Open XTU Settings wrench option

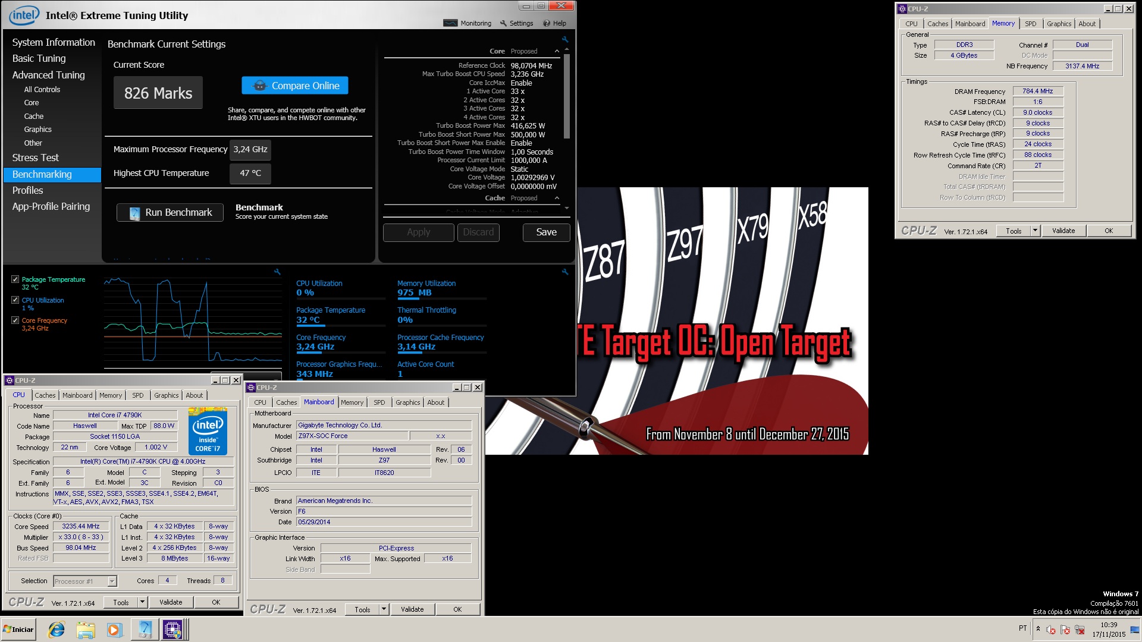point(516,23)
